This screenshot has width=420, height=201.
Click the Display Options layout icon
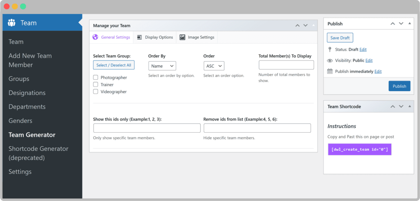click(x=140, y=37)
